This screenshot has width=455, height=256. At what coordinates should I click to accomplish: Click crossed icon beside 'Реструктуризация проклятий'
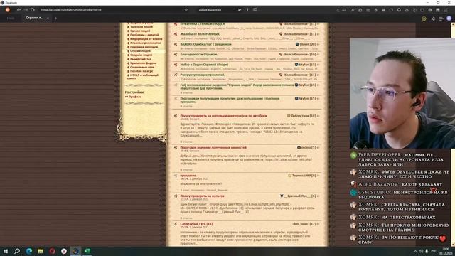(176, 75)
